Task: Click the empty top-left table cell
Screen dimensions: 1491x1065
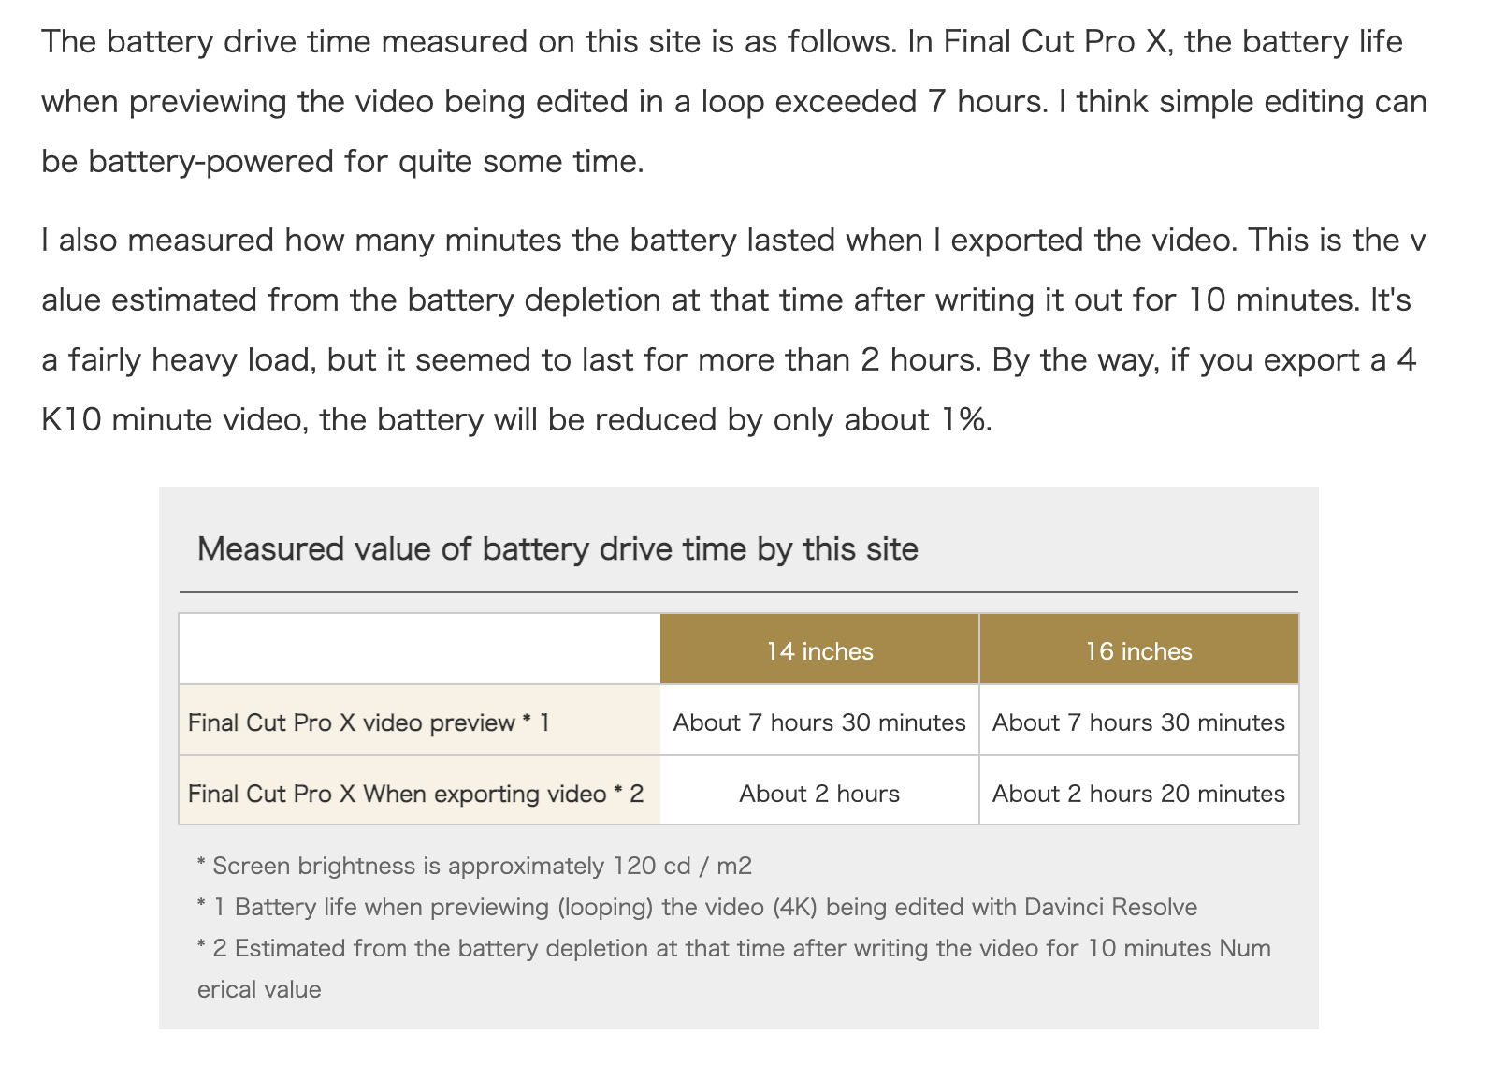Action: [x=419, y=649]
